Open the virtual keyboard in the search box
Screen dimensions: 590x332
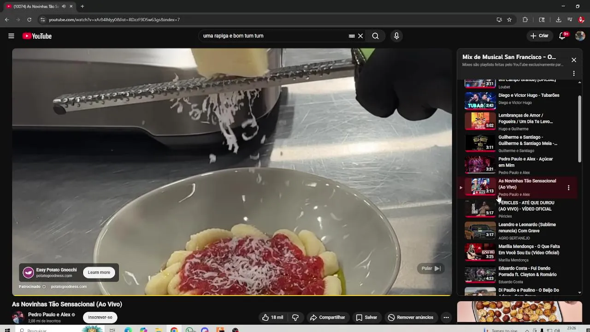tap(352, 36)
